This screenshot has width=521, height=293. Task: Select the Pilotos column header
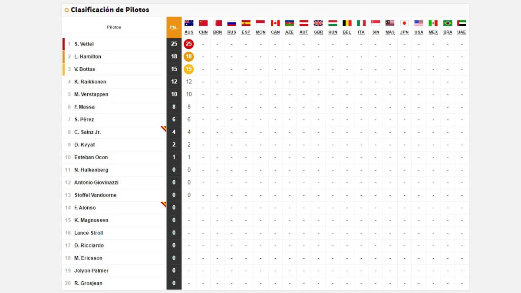tap(114, 27)
